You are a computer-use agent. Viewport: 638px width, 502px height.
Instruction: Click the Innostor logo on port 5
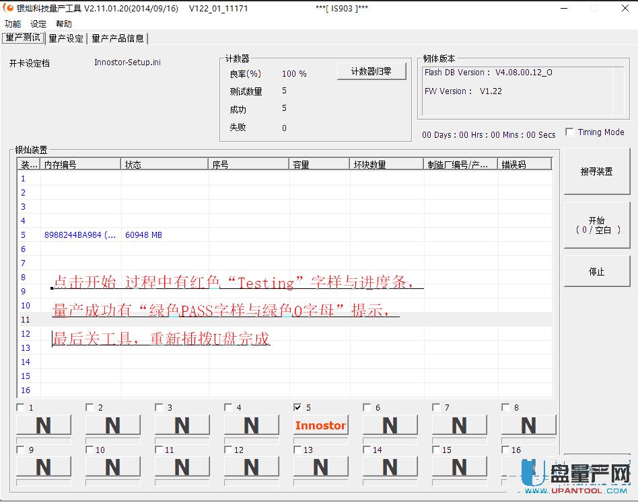320,425
